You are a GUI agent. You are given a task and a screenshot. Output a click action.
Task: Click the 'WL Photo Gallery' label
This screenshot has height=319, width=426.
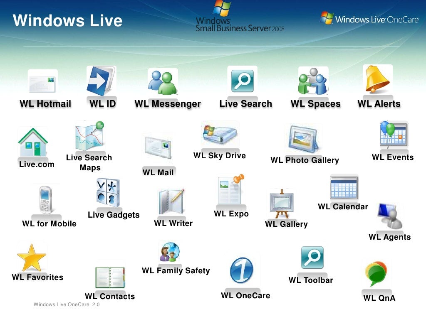coord(305,160)
